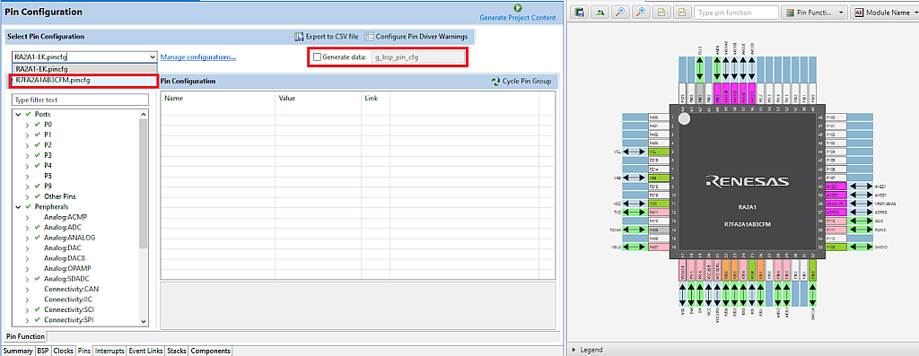Open the Clocks tab
Viewport: 919px width, 356px height.
click(x=64, y=351)
